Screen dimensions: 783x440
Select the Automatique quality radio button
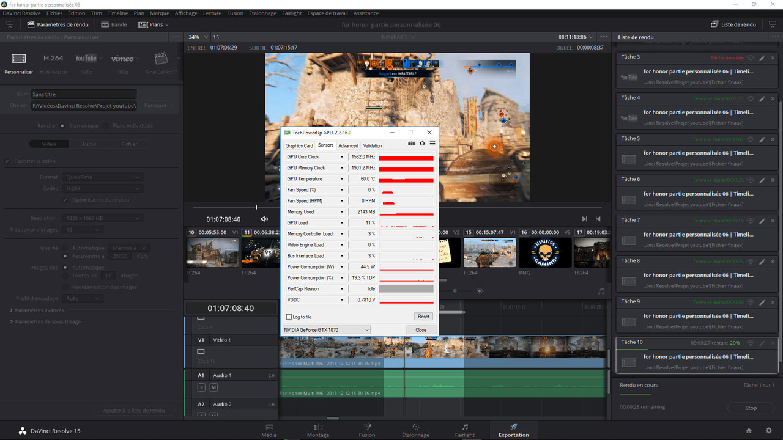click(x=66, y=248)
